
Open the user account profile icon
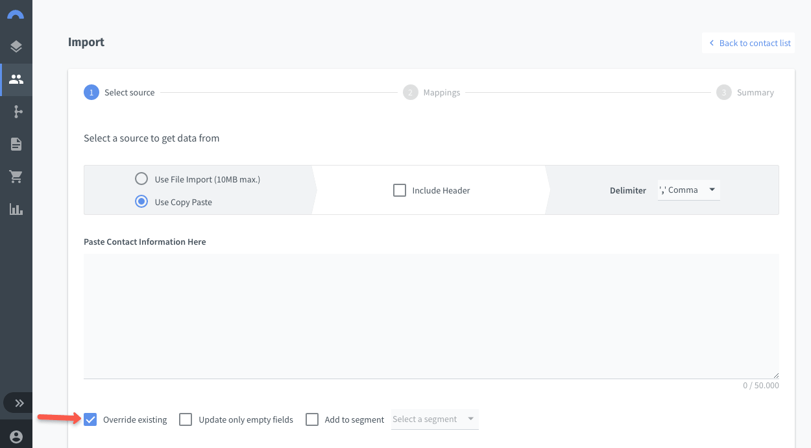pos(16,437)
